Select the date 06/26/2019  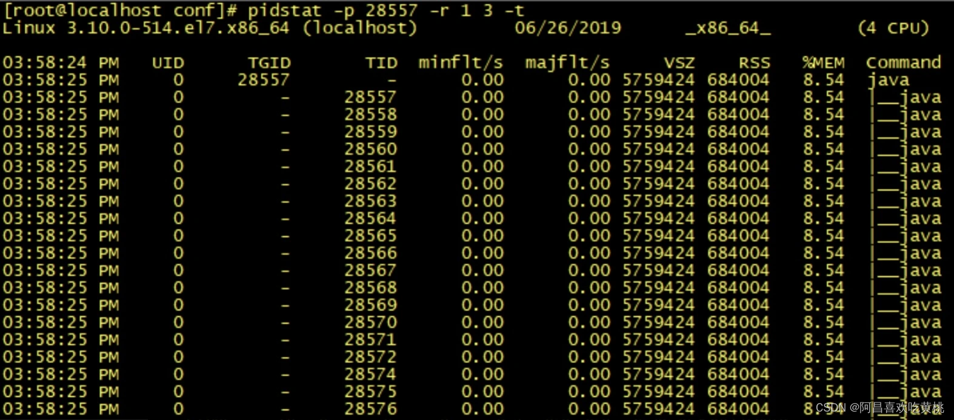click(568, 28)
